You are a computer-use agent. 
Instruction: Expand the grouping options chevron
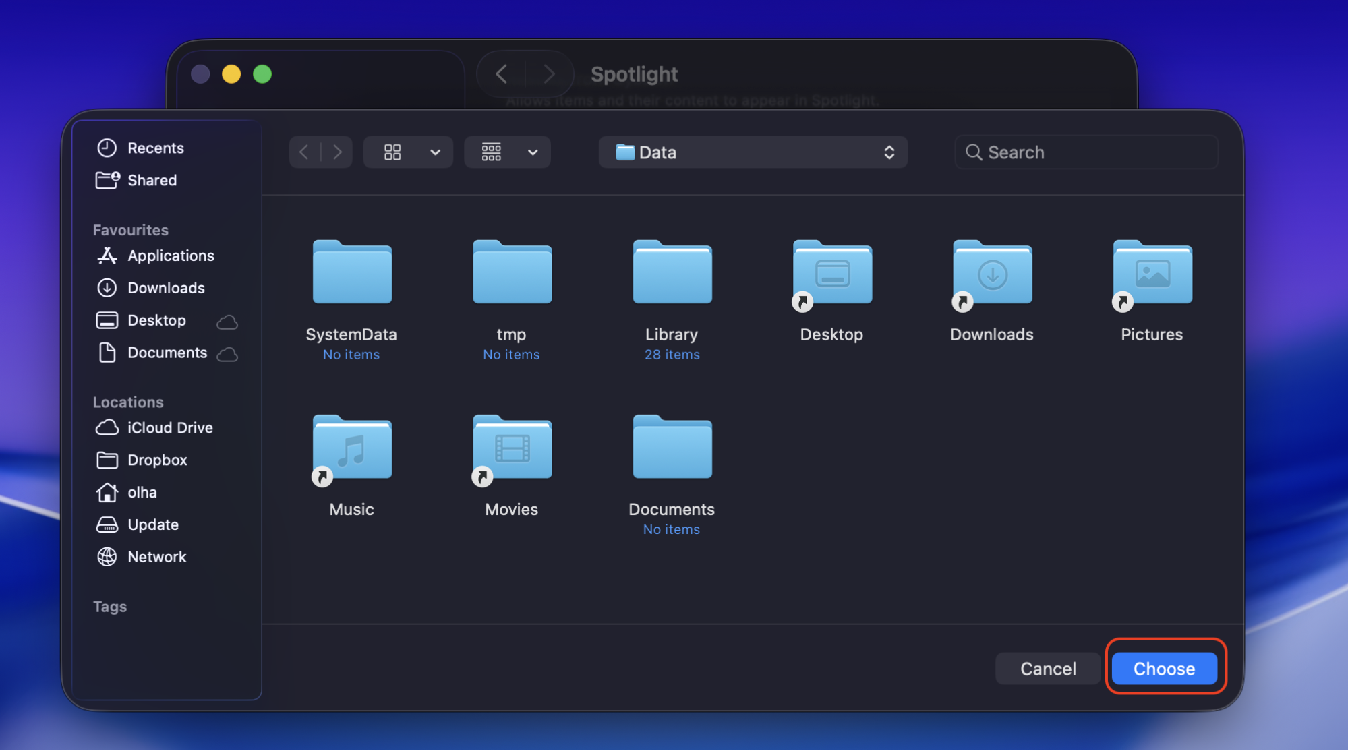point(533,152)
